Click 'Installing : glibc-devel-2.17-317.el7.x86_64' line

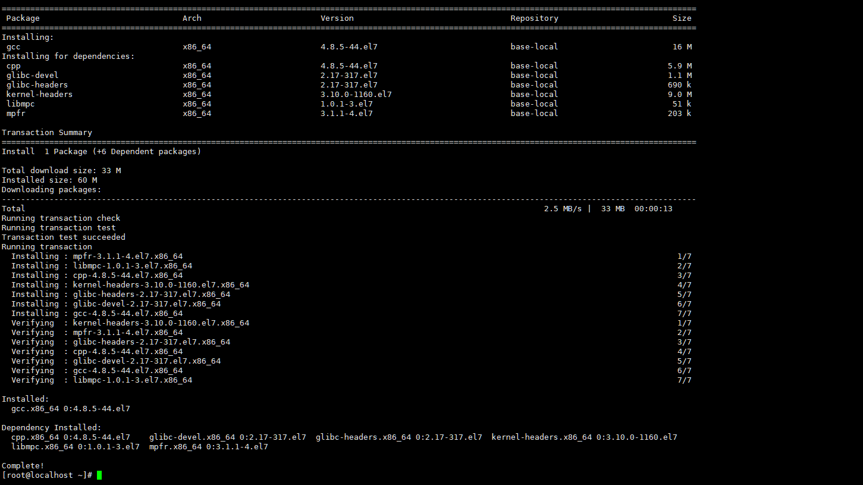116,303
